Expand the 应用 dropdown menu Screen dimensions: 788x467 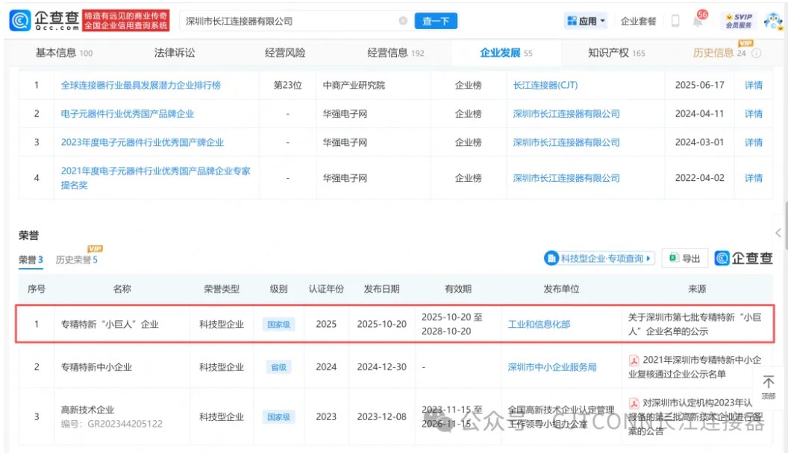(x=586, y=21)
